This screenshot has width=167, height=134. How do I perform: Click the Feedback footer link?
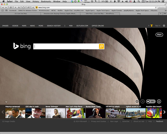click(159, 121)
